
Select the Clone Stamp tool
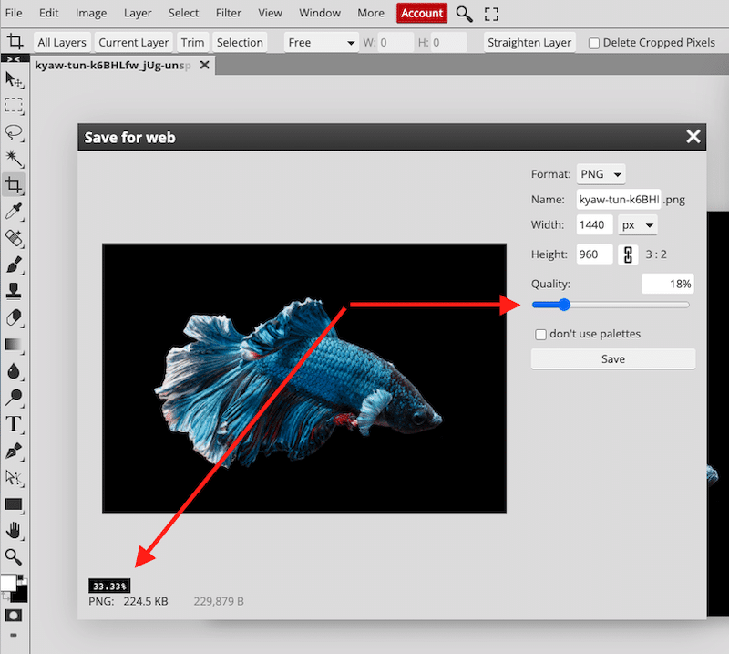pyautogui.click(x=14, y=290)
